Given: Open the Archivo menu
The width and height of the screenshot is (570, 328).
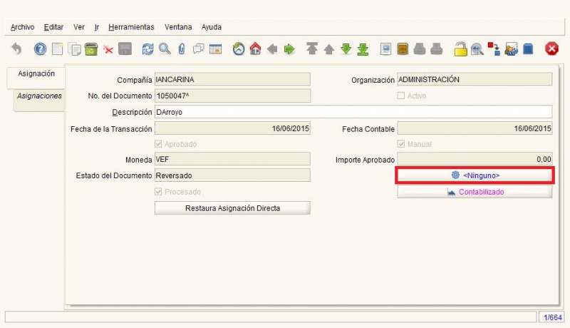Looking at the screenshot, I should pyautogui.click(x=22, y=27).
